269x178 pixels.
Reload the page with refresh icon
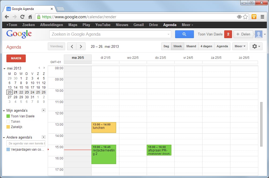click(x=22, y=17)
